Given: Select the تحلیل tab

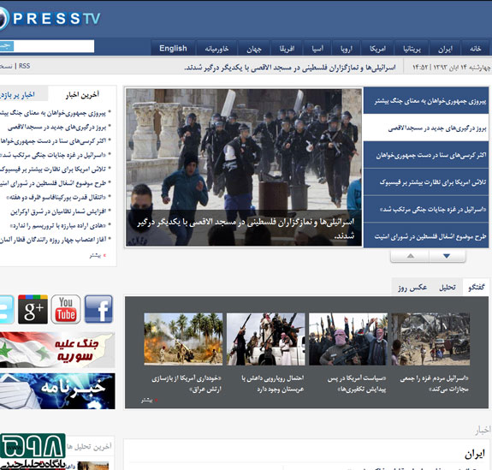Looking at the screenshot, I should 448,288.
